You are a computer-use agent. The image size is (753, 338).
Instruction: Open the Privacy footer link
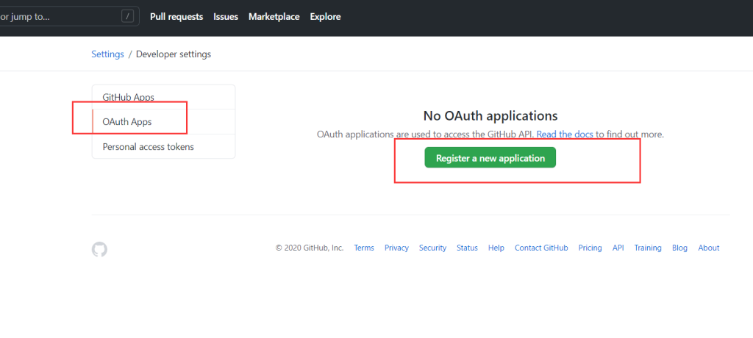pos(396,248)
